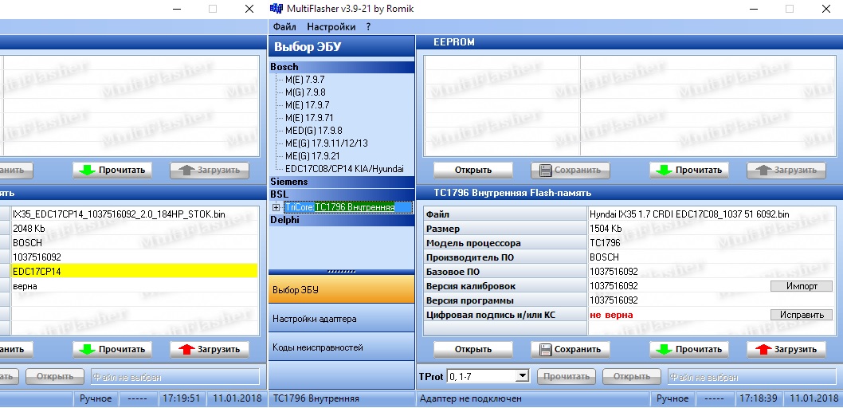Select the Bosch ECU group header

point(341,67)
